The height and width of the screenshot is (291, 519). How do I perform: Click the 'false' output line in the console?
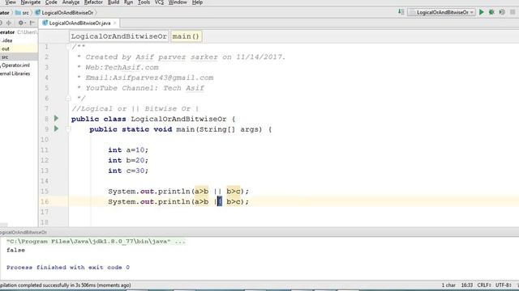pyautogui.click(x=15, y=250)
